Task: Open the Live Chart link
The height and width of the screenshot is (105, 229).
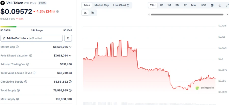Action: click(121, 5)
